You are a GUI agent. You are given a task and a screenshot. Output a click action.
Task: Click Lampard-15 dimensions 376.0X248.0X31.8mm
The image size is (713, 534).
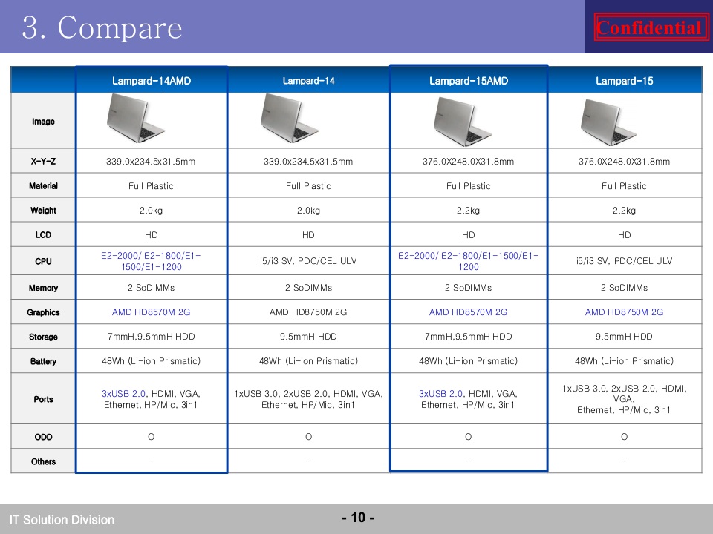[x=624, y=161]
